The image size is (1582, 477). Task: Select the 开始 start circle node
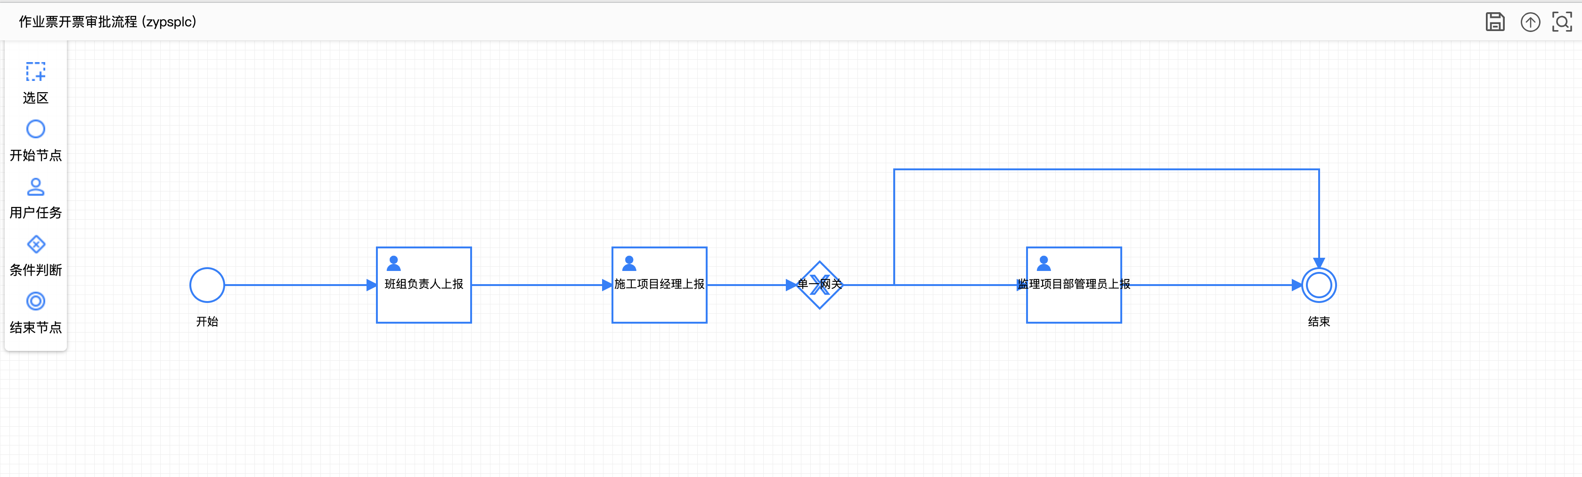(207, 285)
